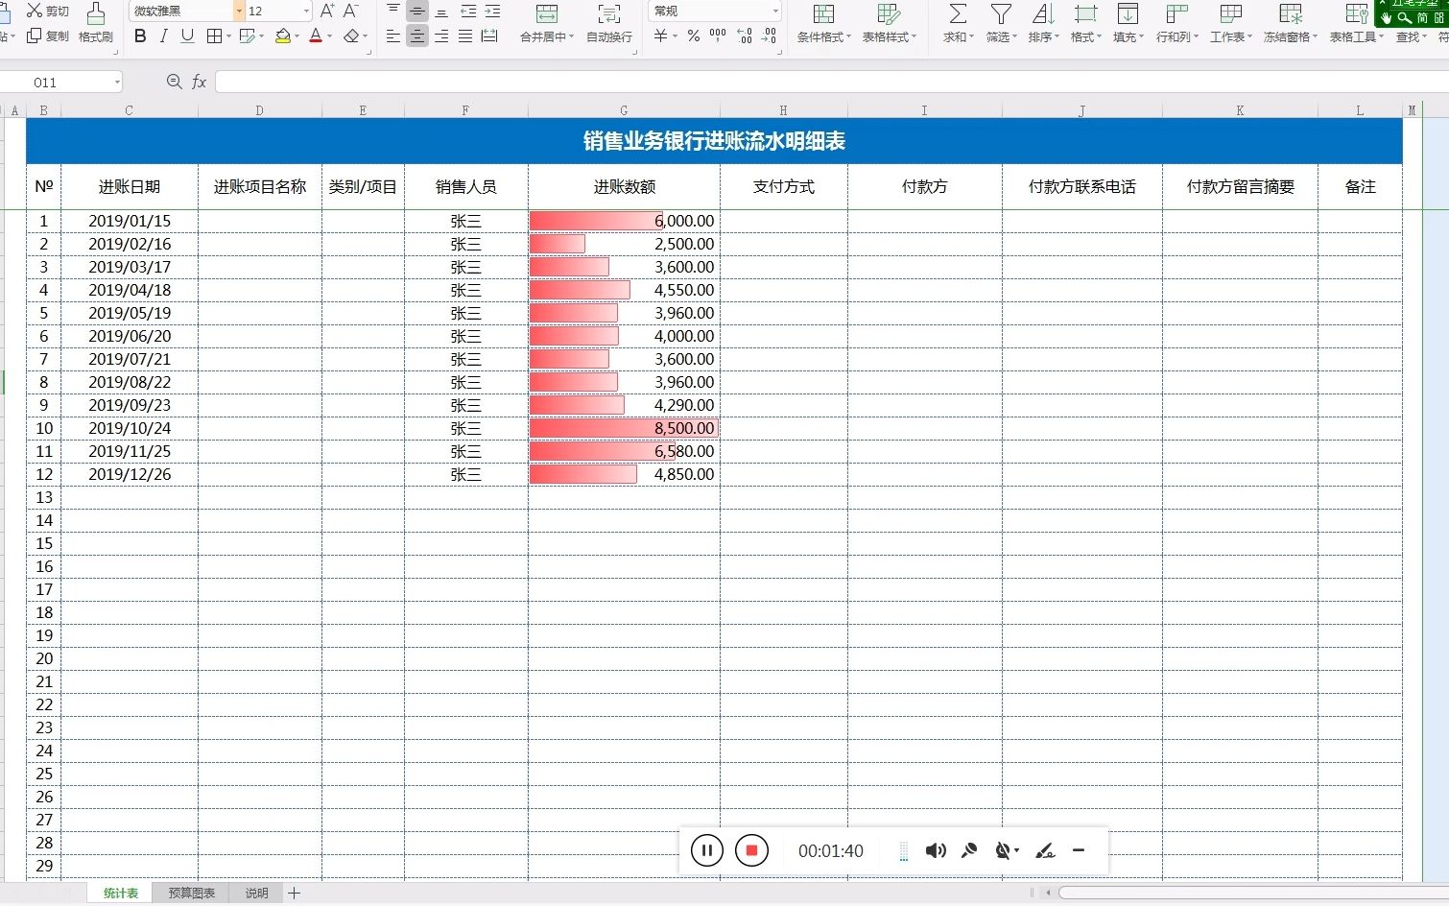The height and width of the screenshot is (906, 1449).
Task: Click the Increase Indent icon
Action: click(x=492, y=11)
